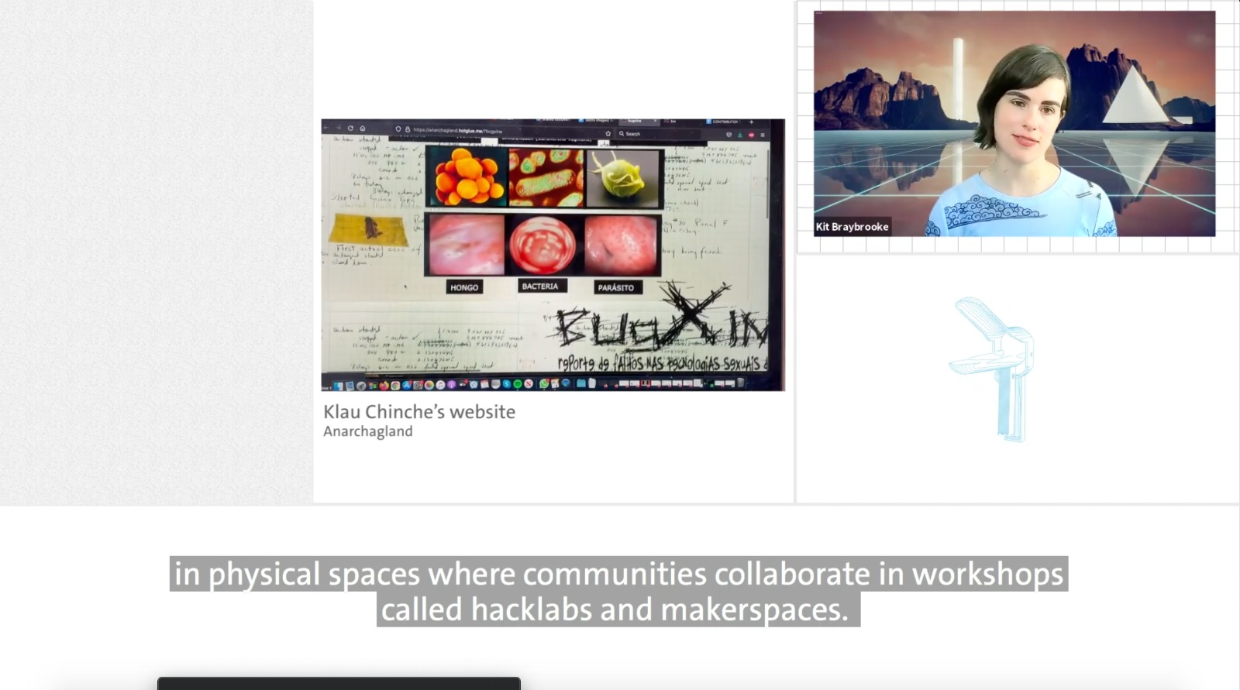The height and width of the screenshot is (690, 1240).
Task: Click the home icon in the browser toolbar
Action: pos(363,128)
